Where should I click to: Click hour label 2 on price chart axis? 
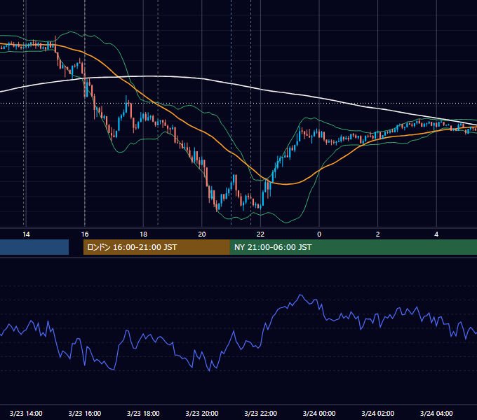(x=378, y=234)
